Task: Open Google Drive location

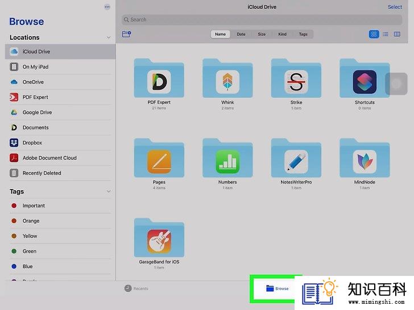Action: pos(60,112)
